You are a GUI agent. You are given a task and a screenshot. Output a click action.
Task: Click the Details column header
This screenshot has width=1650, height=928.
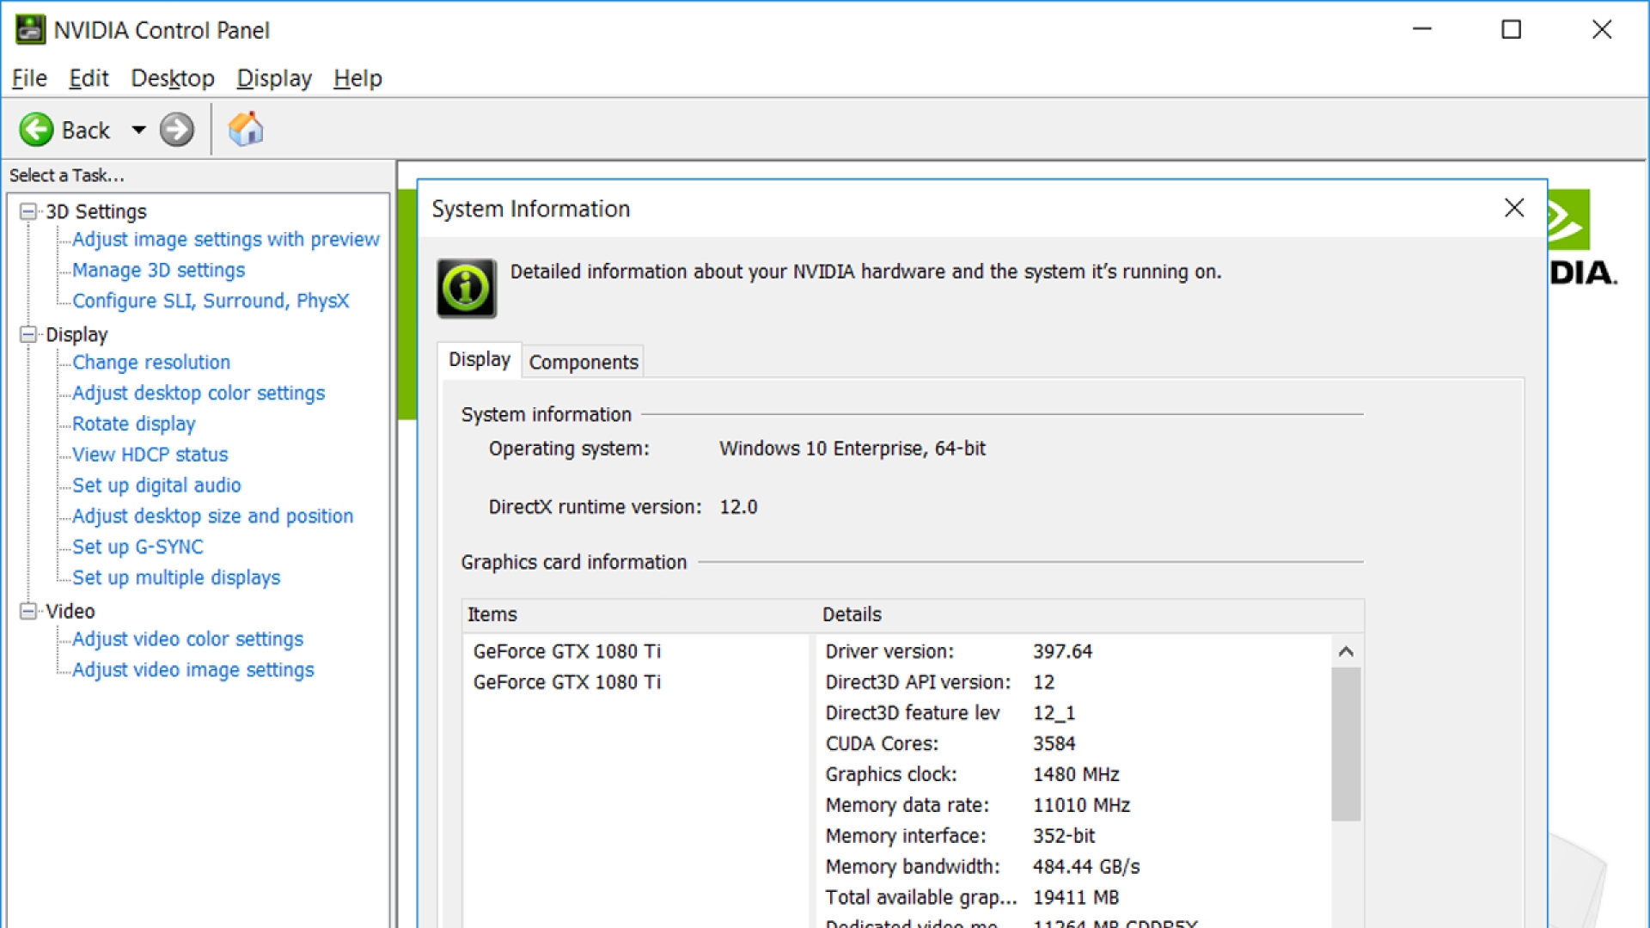1090,614
